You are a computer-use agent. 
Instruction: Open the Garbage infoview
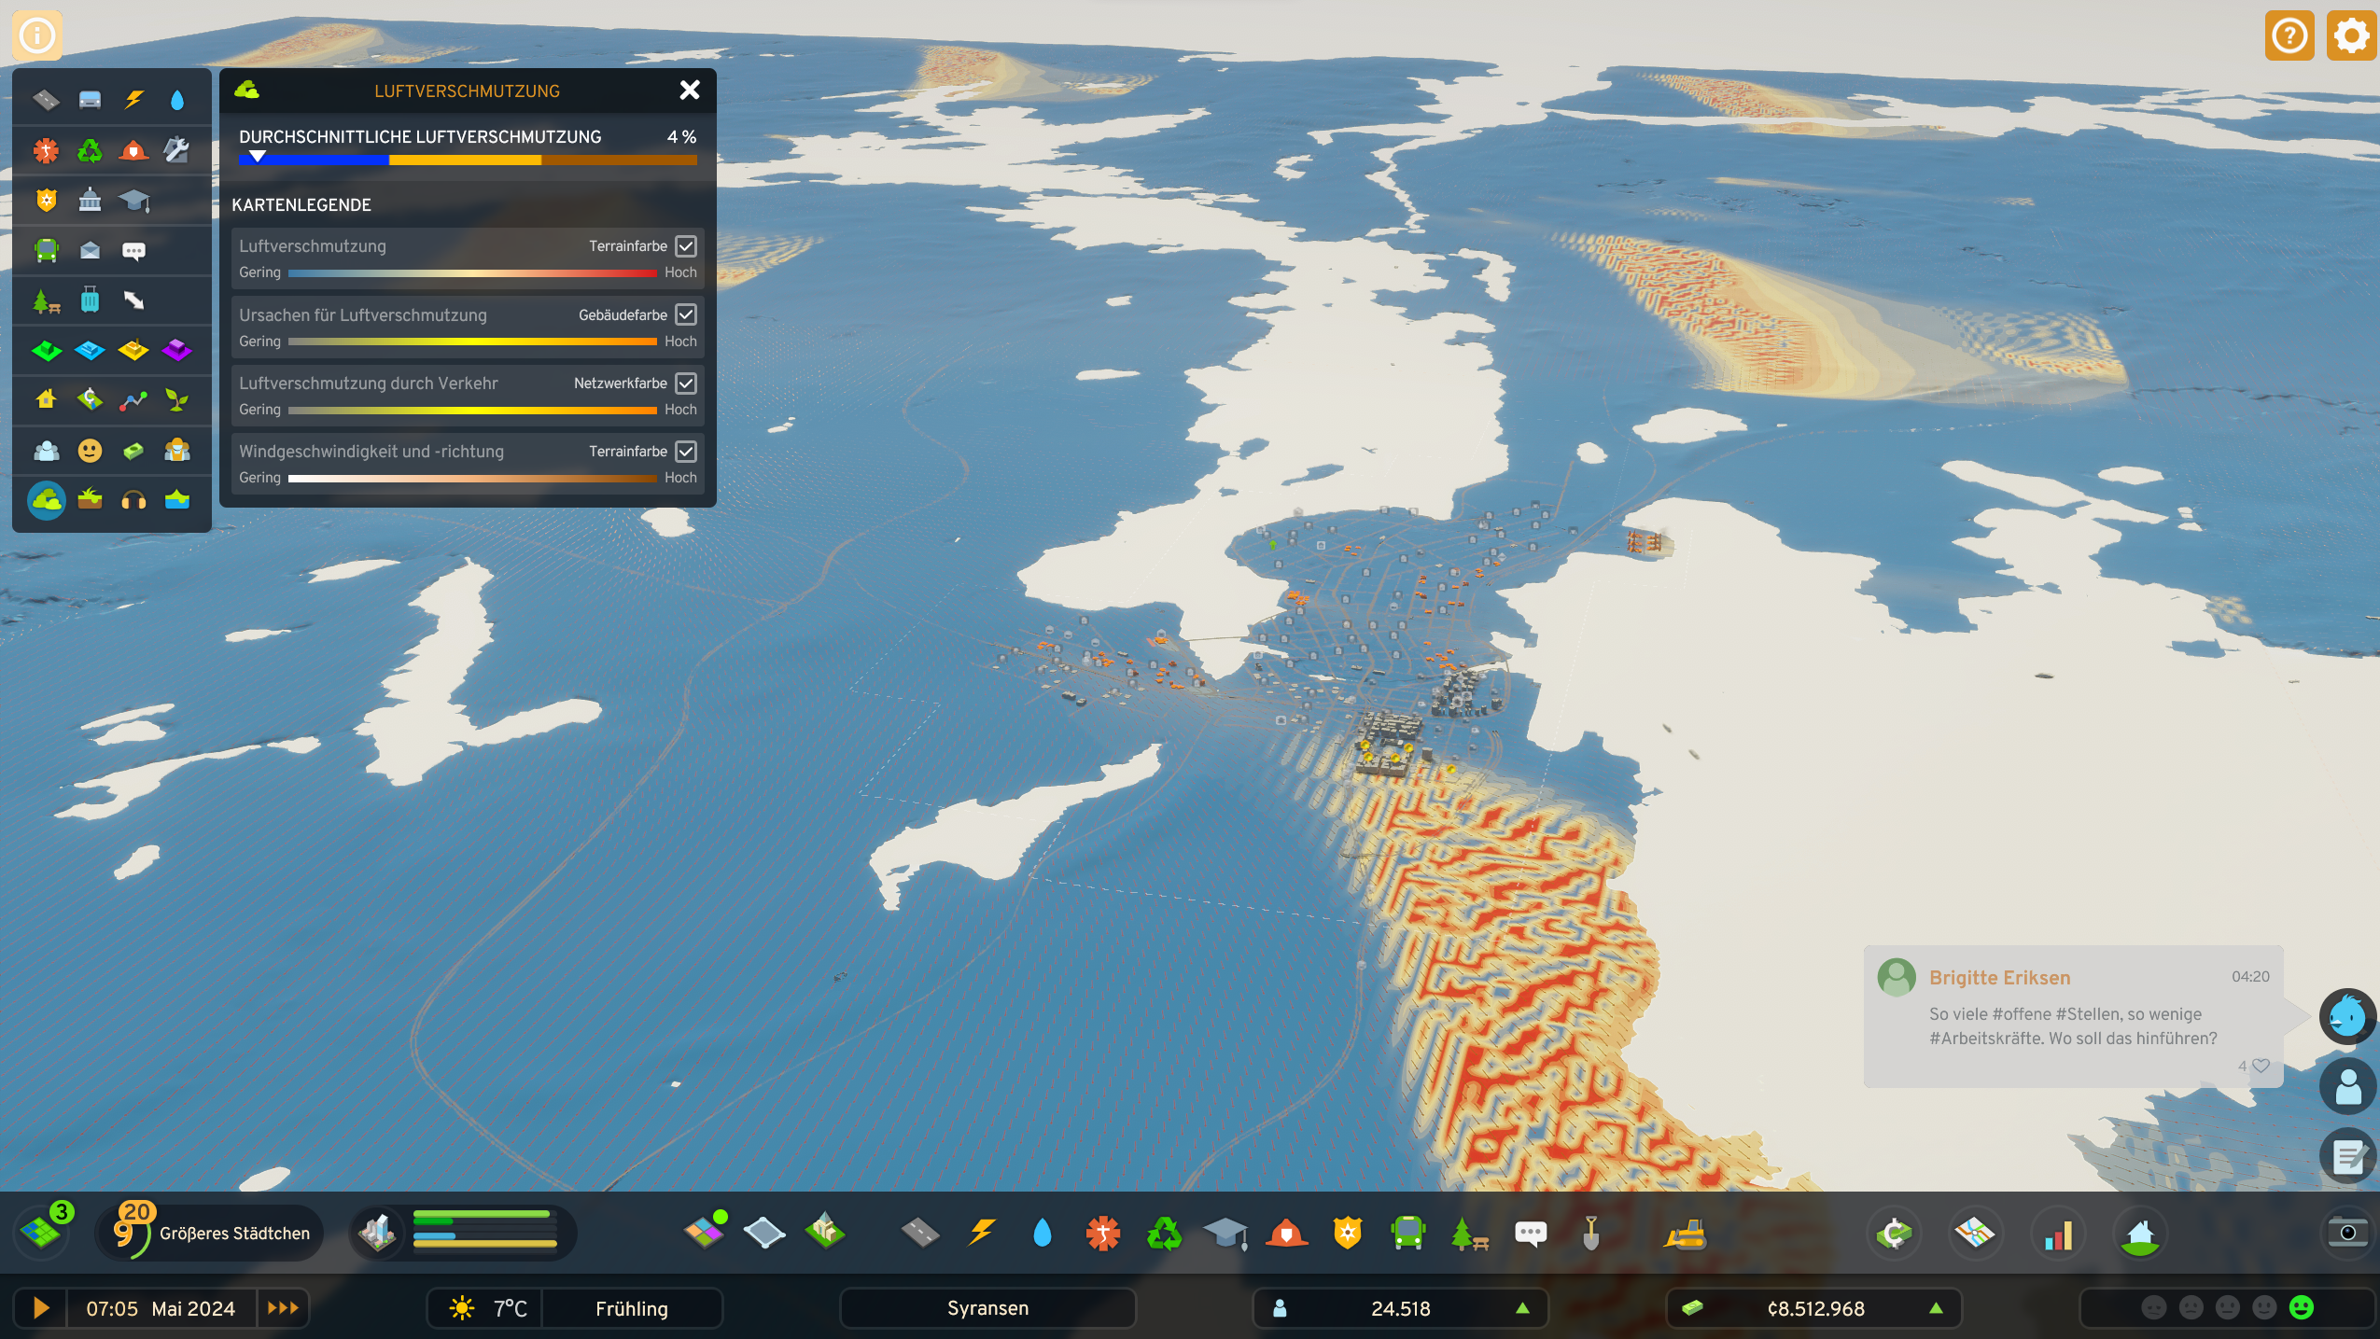(90, 150)
